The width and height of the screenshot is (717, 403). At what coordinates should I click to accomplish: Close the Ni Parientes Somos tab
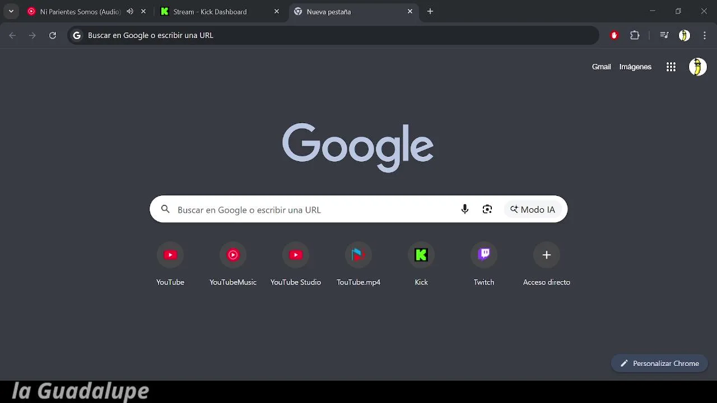[x=143, y=11]
